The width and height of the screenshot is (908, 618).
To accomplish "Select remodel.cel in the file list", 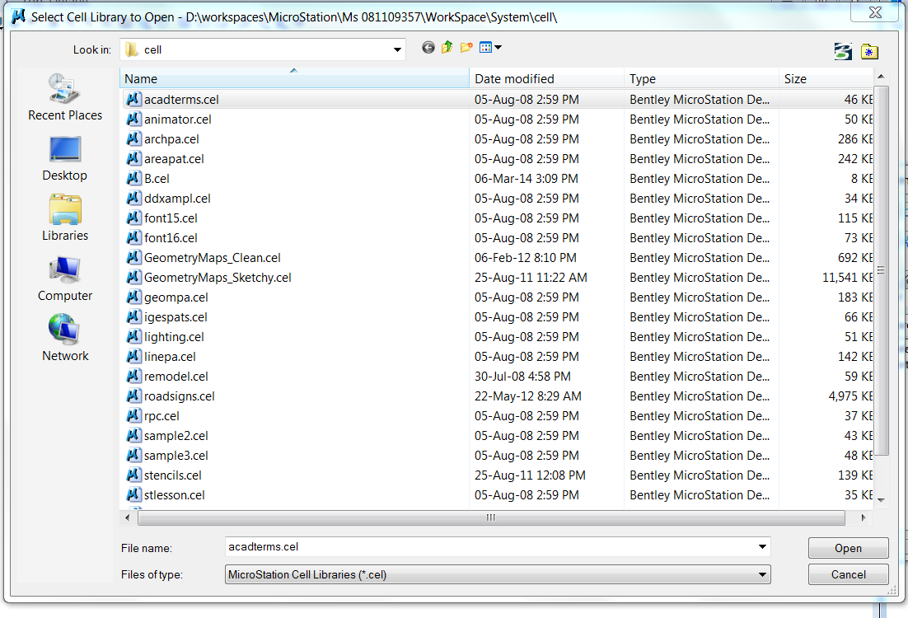I will click(x=176, y=376).
